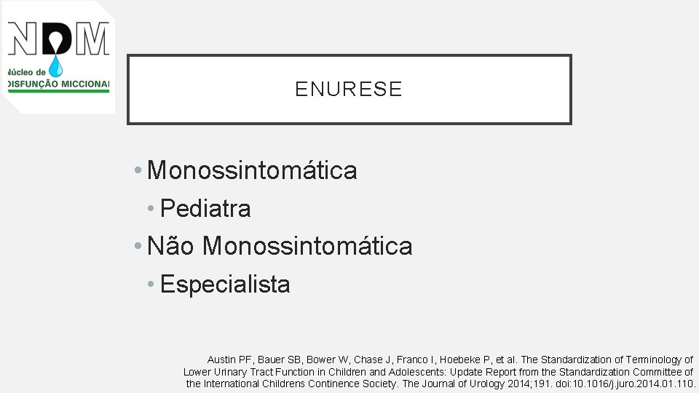Select the DISFUNÇÃO MICCIONAL logo text
This screenshot has width=699, height=393.
(x=58, y=84)
